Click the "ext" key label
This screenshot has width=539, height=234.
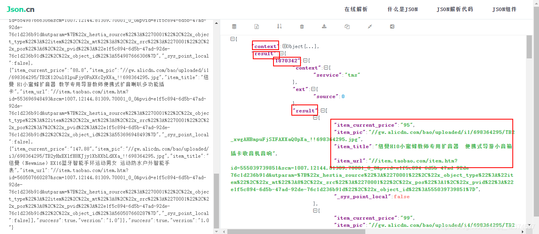(300, 89)
